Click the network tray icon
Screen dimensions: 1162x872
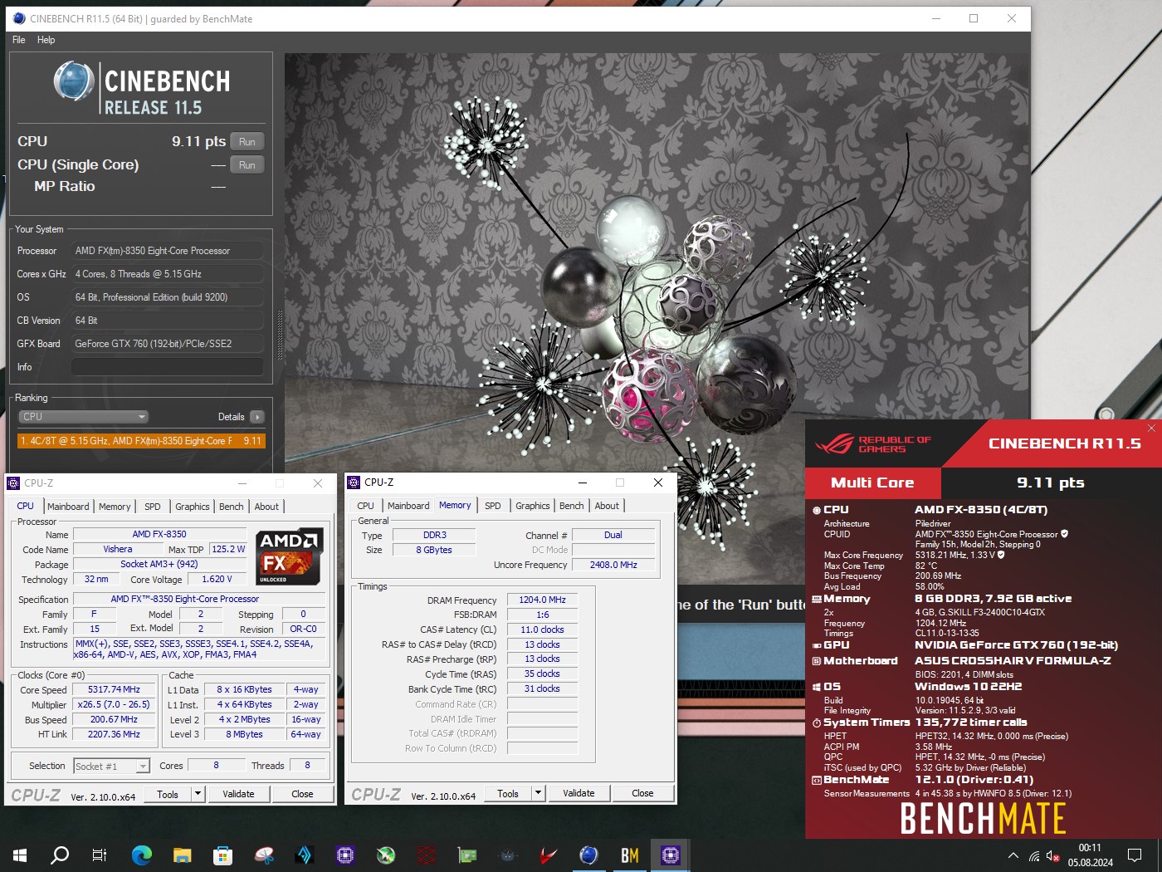pos(1033,855)
